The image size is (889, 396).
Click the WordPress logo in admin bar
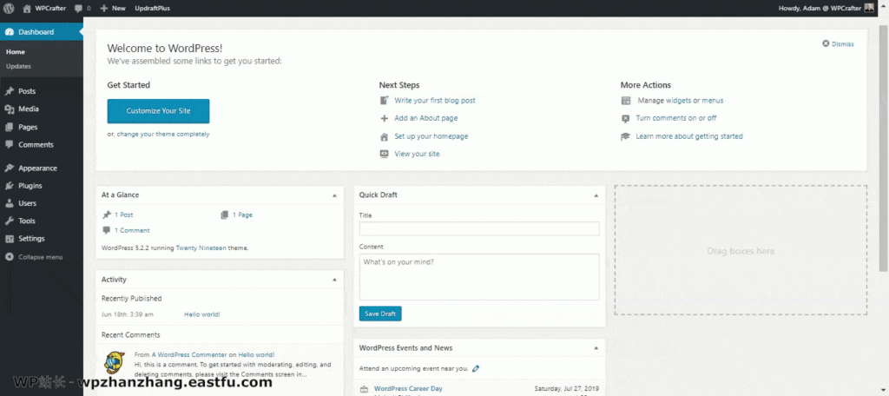[x=10, y=8]
